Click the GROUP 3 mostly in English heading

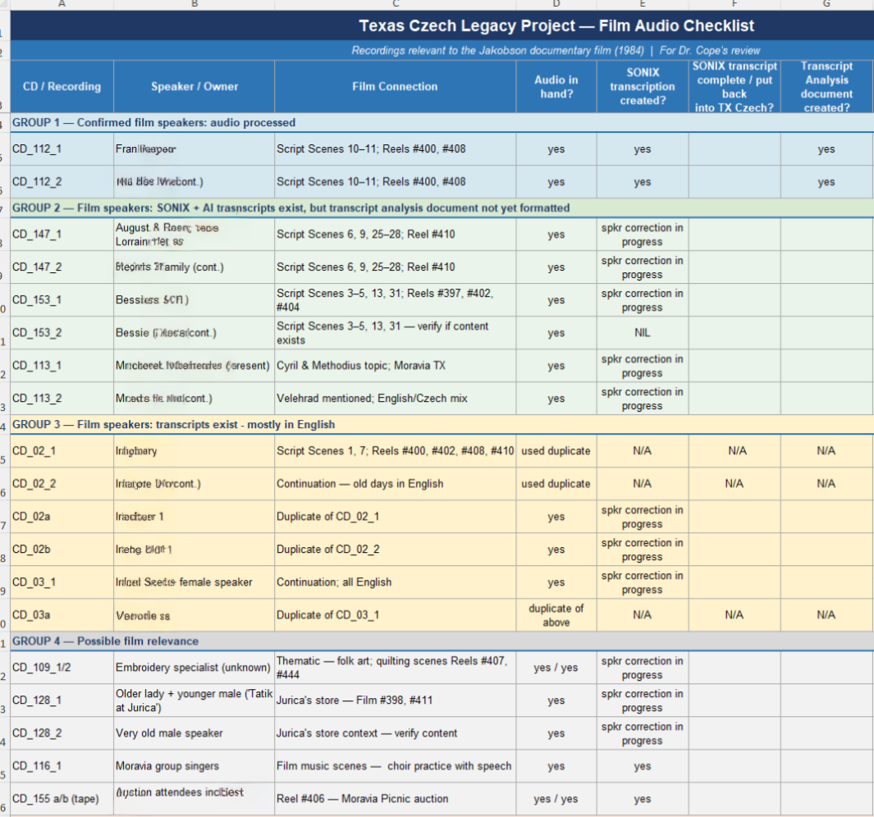coord(442,425)
